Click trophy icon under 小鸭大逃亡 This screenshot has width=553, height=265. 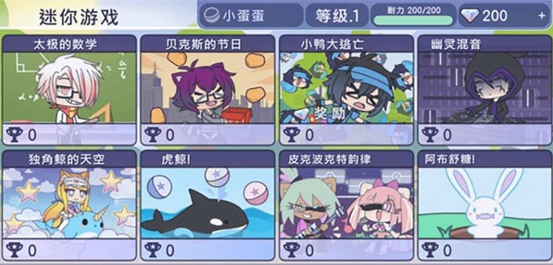click(291, 134)
